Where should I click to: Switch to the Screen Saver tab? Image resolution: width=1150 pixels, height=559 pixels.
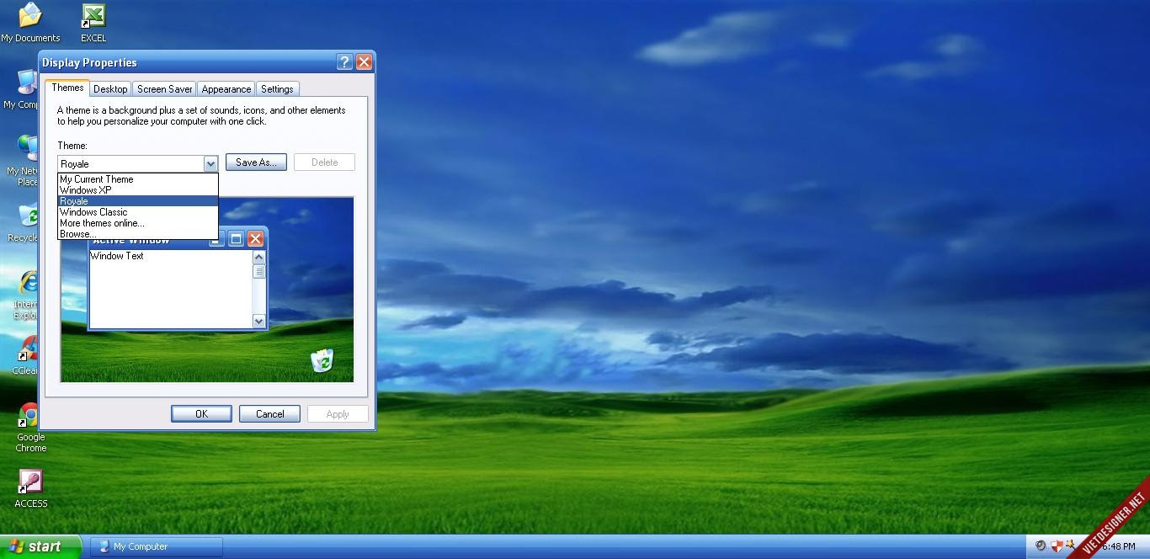pos(164,88)
